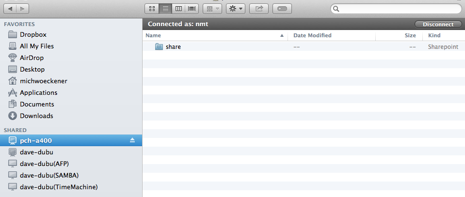This screenshot has height=197, width=465.
Task: Click the All My Files icon
Action: 13,46
